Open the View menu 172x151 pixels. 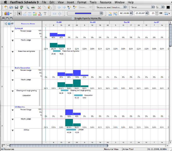(x=61, y=2)
